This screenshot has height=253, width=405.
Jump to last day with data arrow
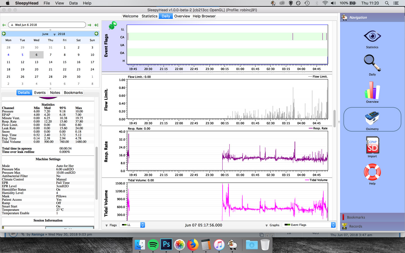click(96, 25)
